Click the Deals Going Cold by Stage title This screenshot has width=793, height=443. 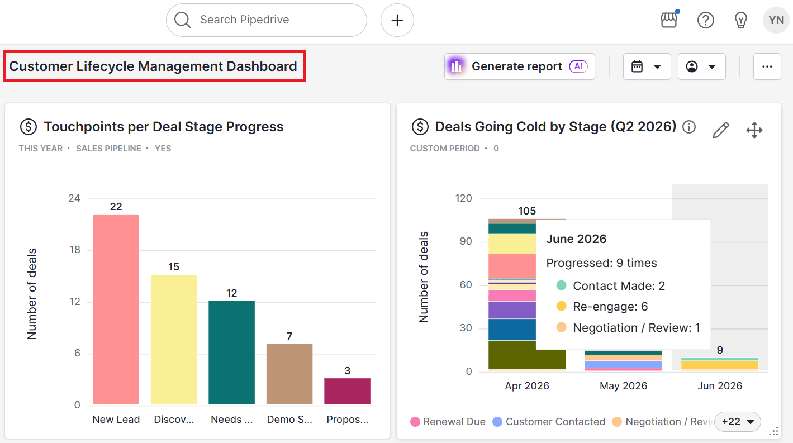tap(556, 127)
